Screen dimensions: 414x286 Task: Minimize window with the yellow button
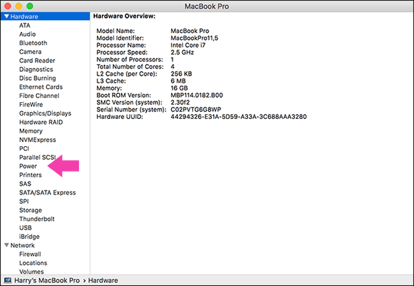(19, 6)
